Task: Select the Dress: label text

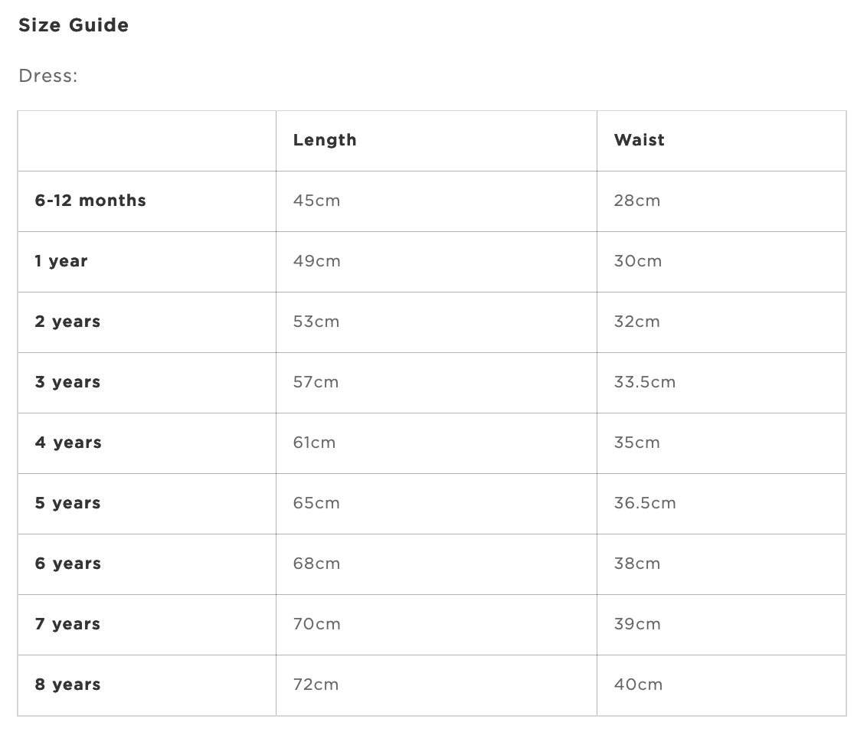Action: click(x=48, y=76)
